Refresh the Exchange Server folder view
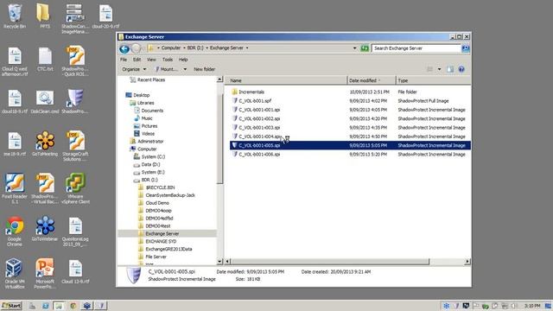Viewport: 553px width, 311px height. [365, 48]
